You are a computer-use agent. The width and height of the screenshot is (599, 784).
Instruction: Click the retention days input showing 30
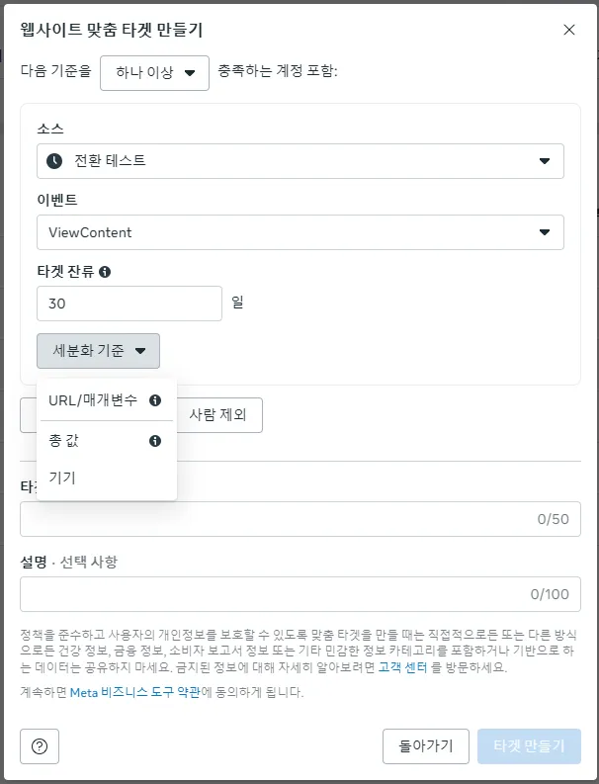click(128, 304)
